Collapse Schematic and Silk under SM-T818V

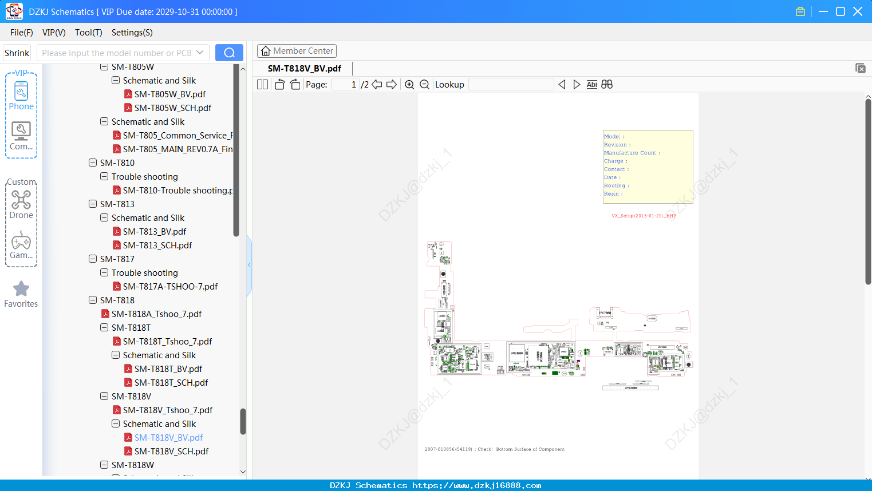(x=116, y=423)
